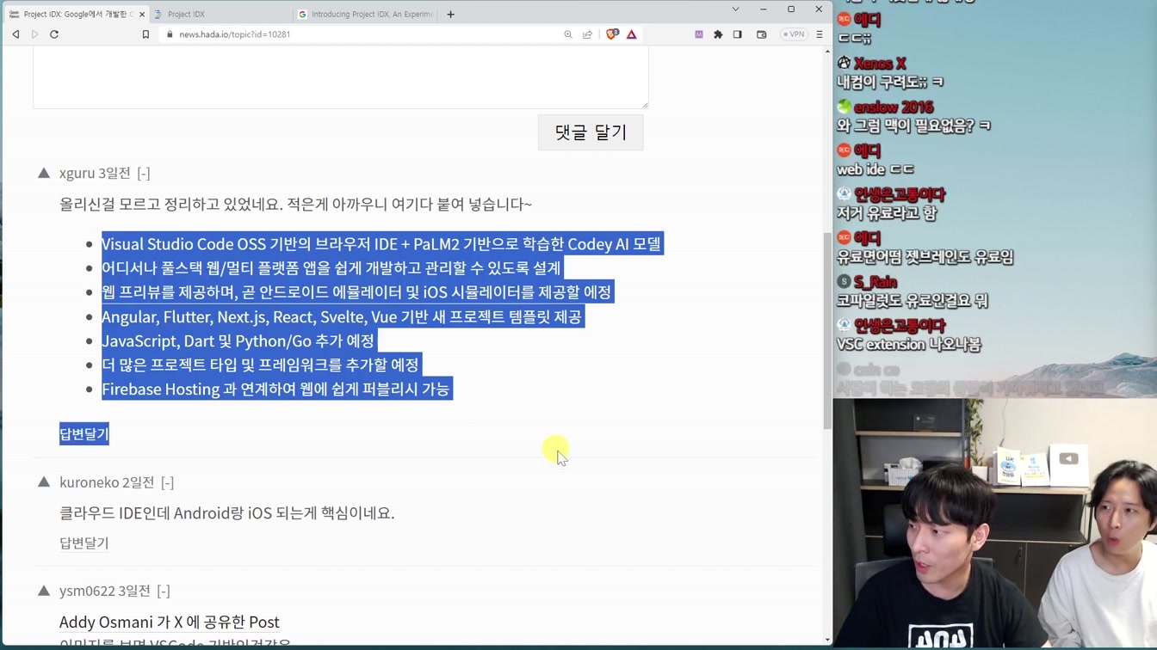Viewport: 1157px width, 650px height.
Task: Open the Brave Wallet icon
Action: click(x=762, y=34)
